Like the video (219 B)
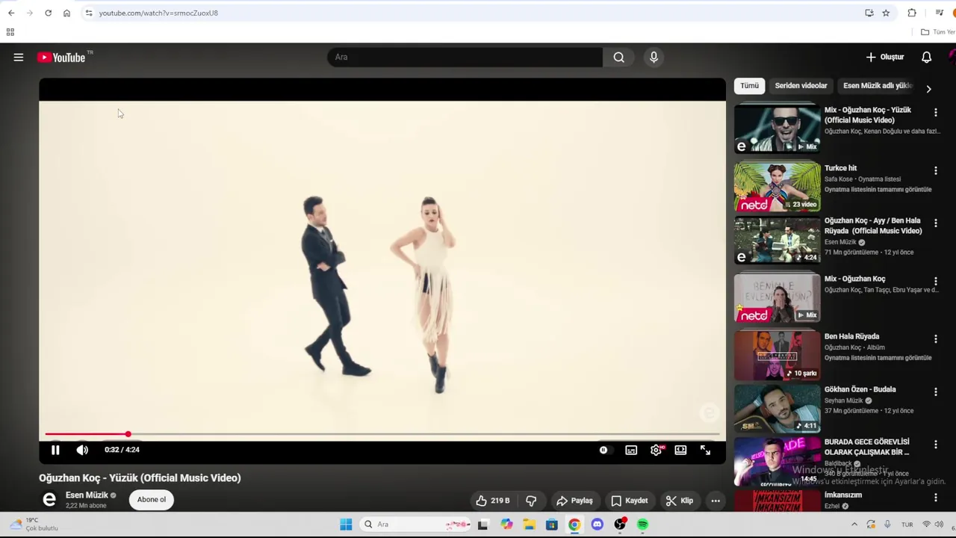The width and height of the screenshot is (956, 538). click(492, 501)
